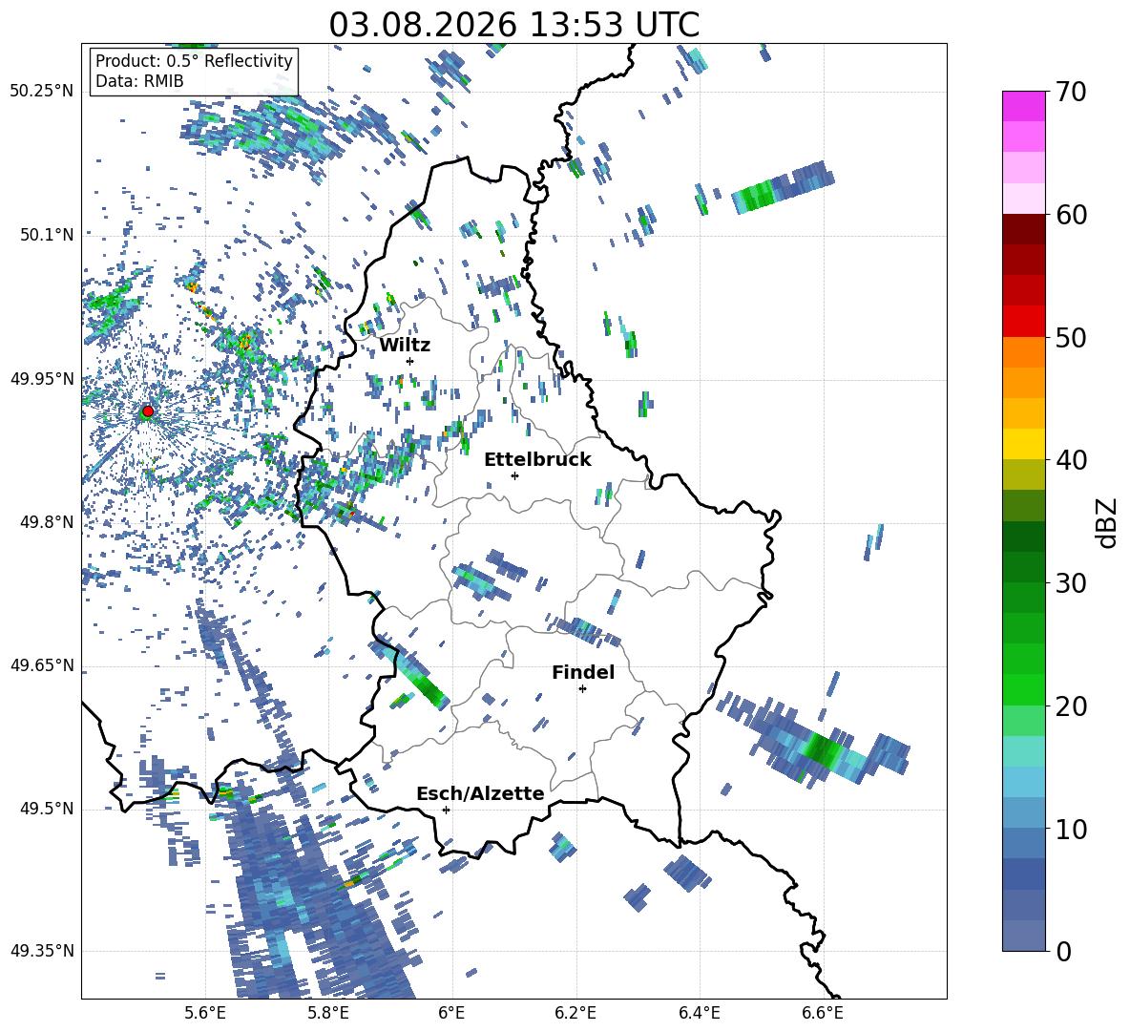Click the green echo cell east of Findel
This screenshot has height=1032, width=1130.
pos(823,749)
